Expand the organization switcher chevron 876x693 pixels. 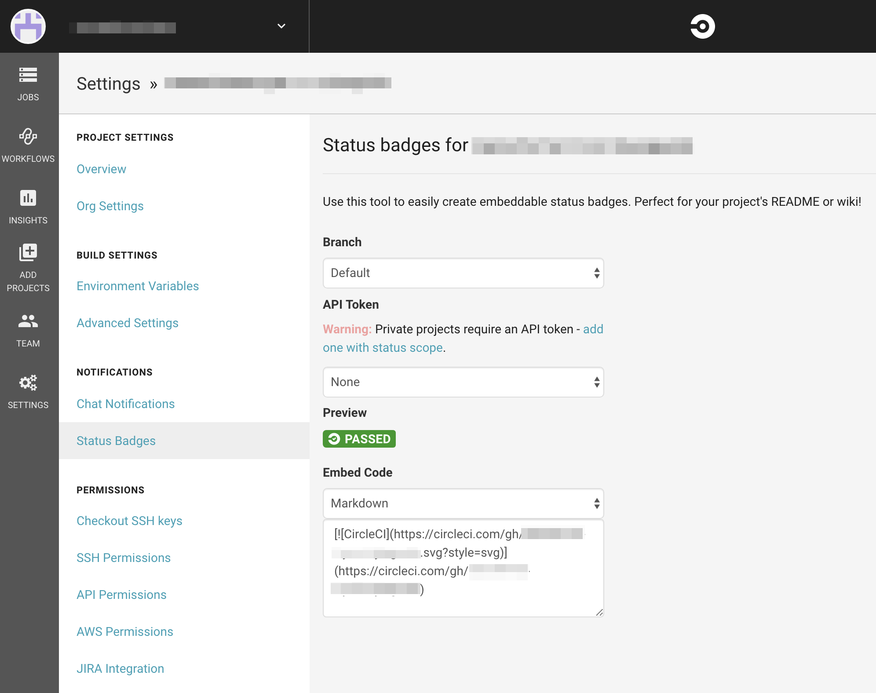[x=281, y=26]
